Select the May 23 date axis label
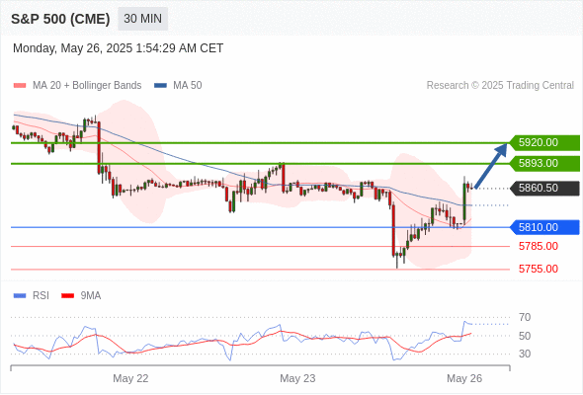Viewport: 583px width, 395px height. pos(297,378)
